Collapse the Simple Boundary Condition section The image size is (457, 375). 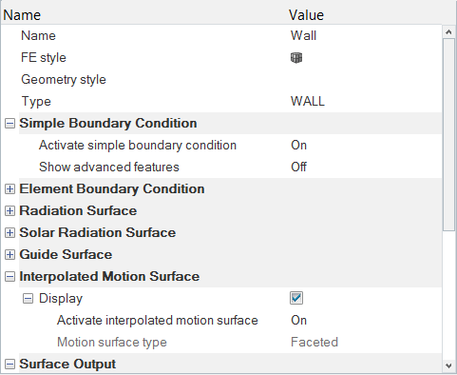(10, 124)
